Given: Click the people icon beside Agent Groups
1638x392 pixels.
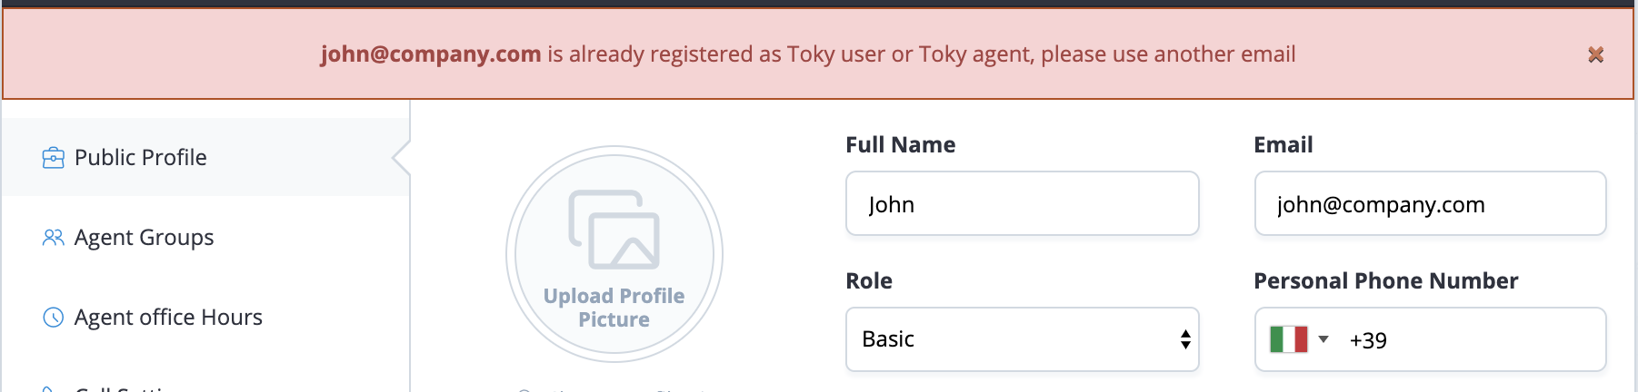Looking at the screenshot, I should (x=54, y=238).
